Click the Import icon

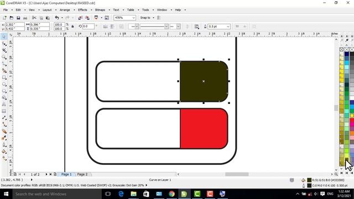[80, 18]
